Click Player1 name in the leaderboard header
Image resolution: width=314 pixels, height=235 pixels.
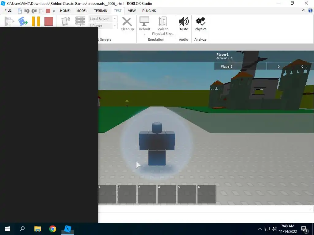click(222, 54)
